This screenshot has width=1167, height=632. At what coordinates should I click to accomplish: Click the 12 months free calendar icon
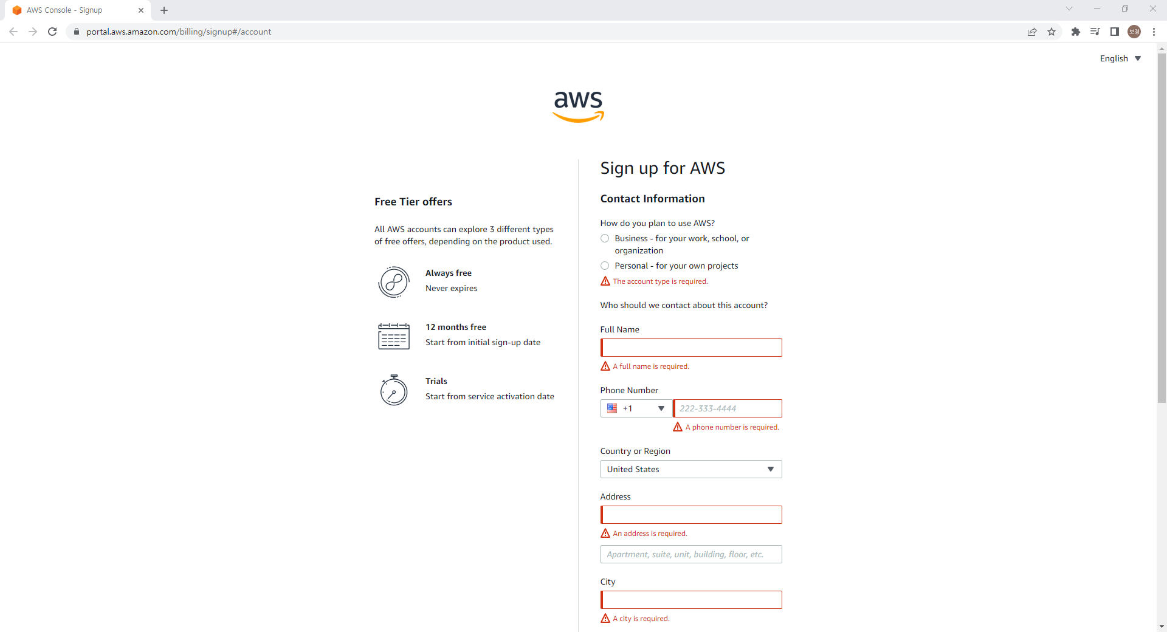pos(394,336)
